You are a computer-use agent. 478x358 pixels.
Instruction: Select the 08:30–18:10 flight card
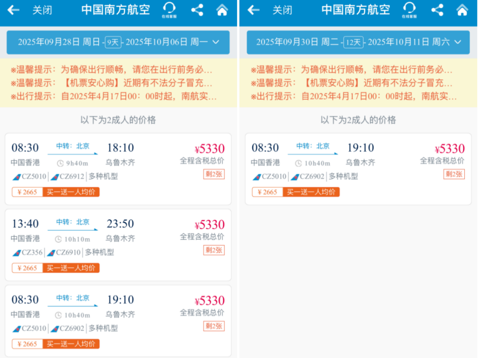coord(118,169)
